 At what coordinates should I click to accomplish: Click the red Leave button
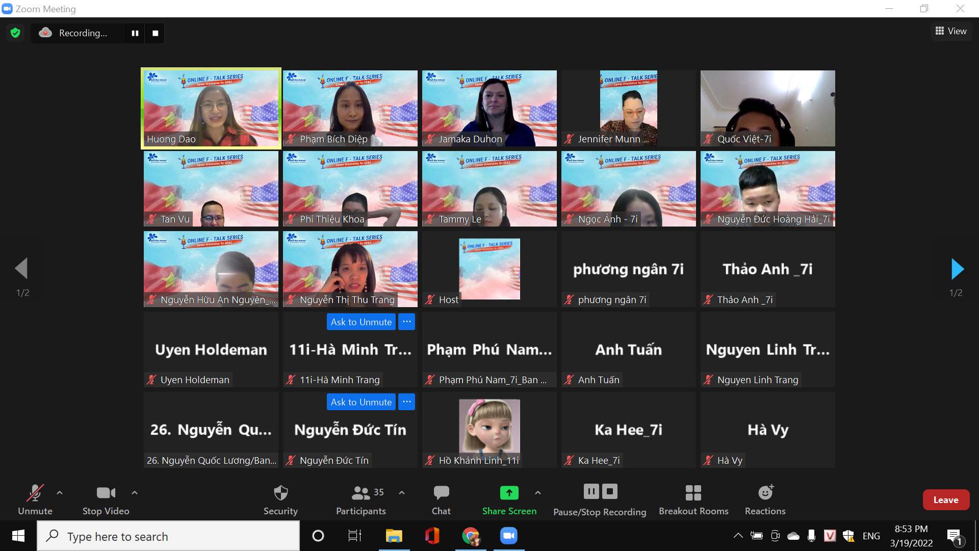945,500
